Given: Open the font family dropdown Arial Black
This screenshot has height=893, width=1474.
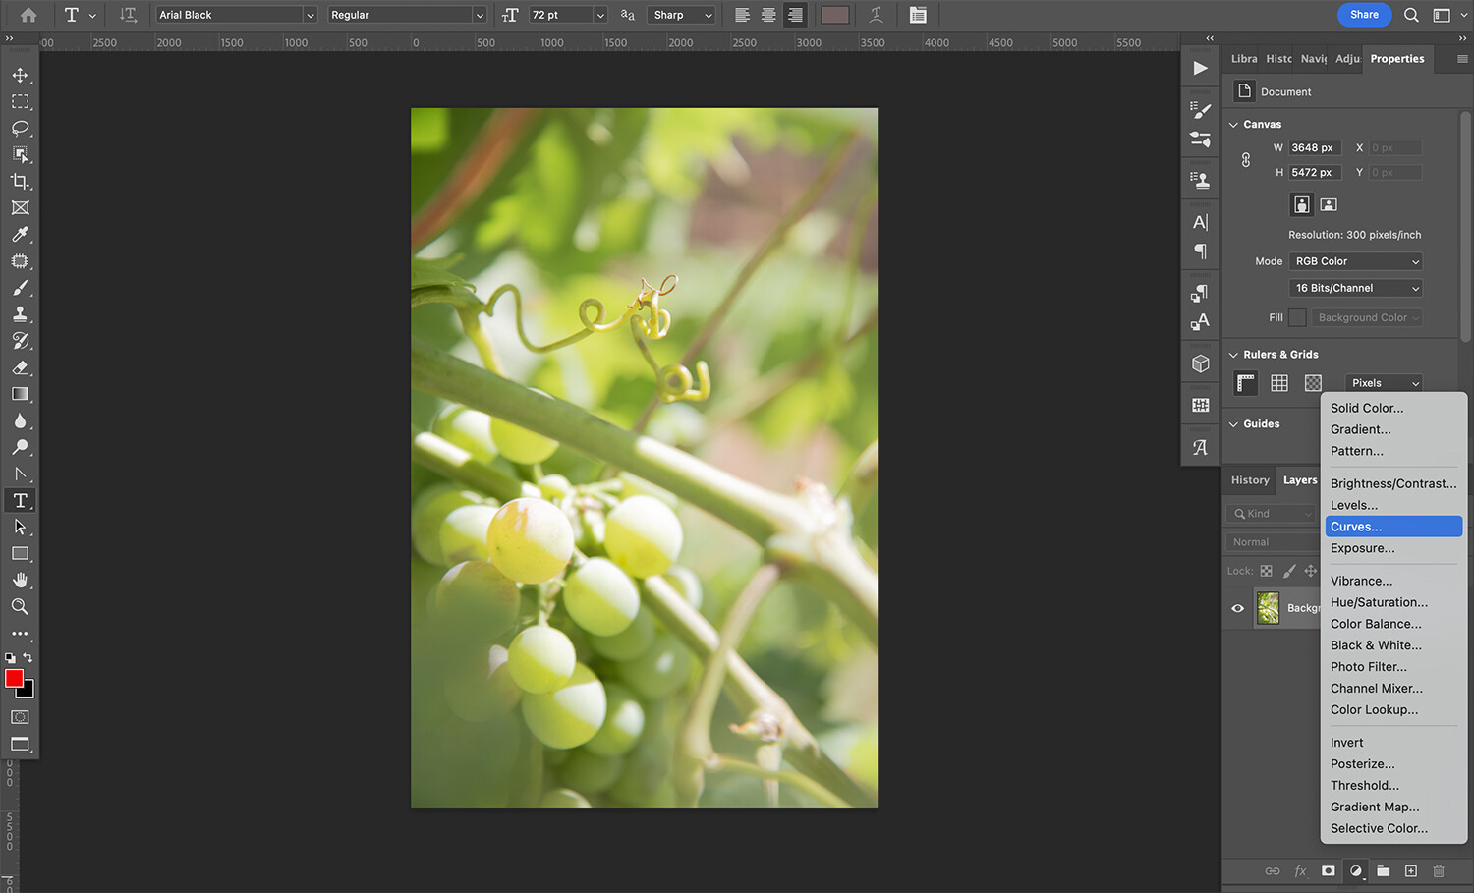Looking at the screenshot, I should [x=236, y=15].
